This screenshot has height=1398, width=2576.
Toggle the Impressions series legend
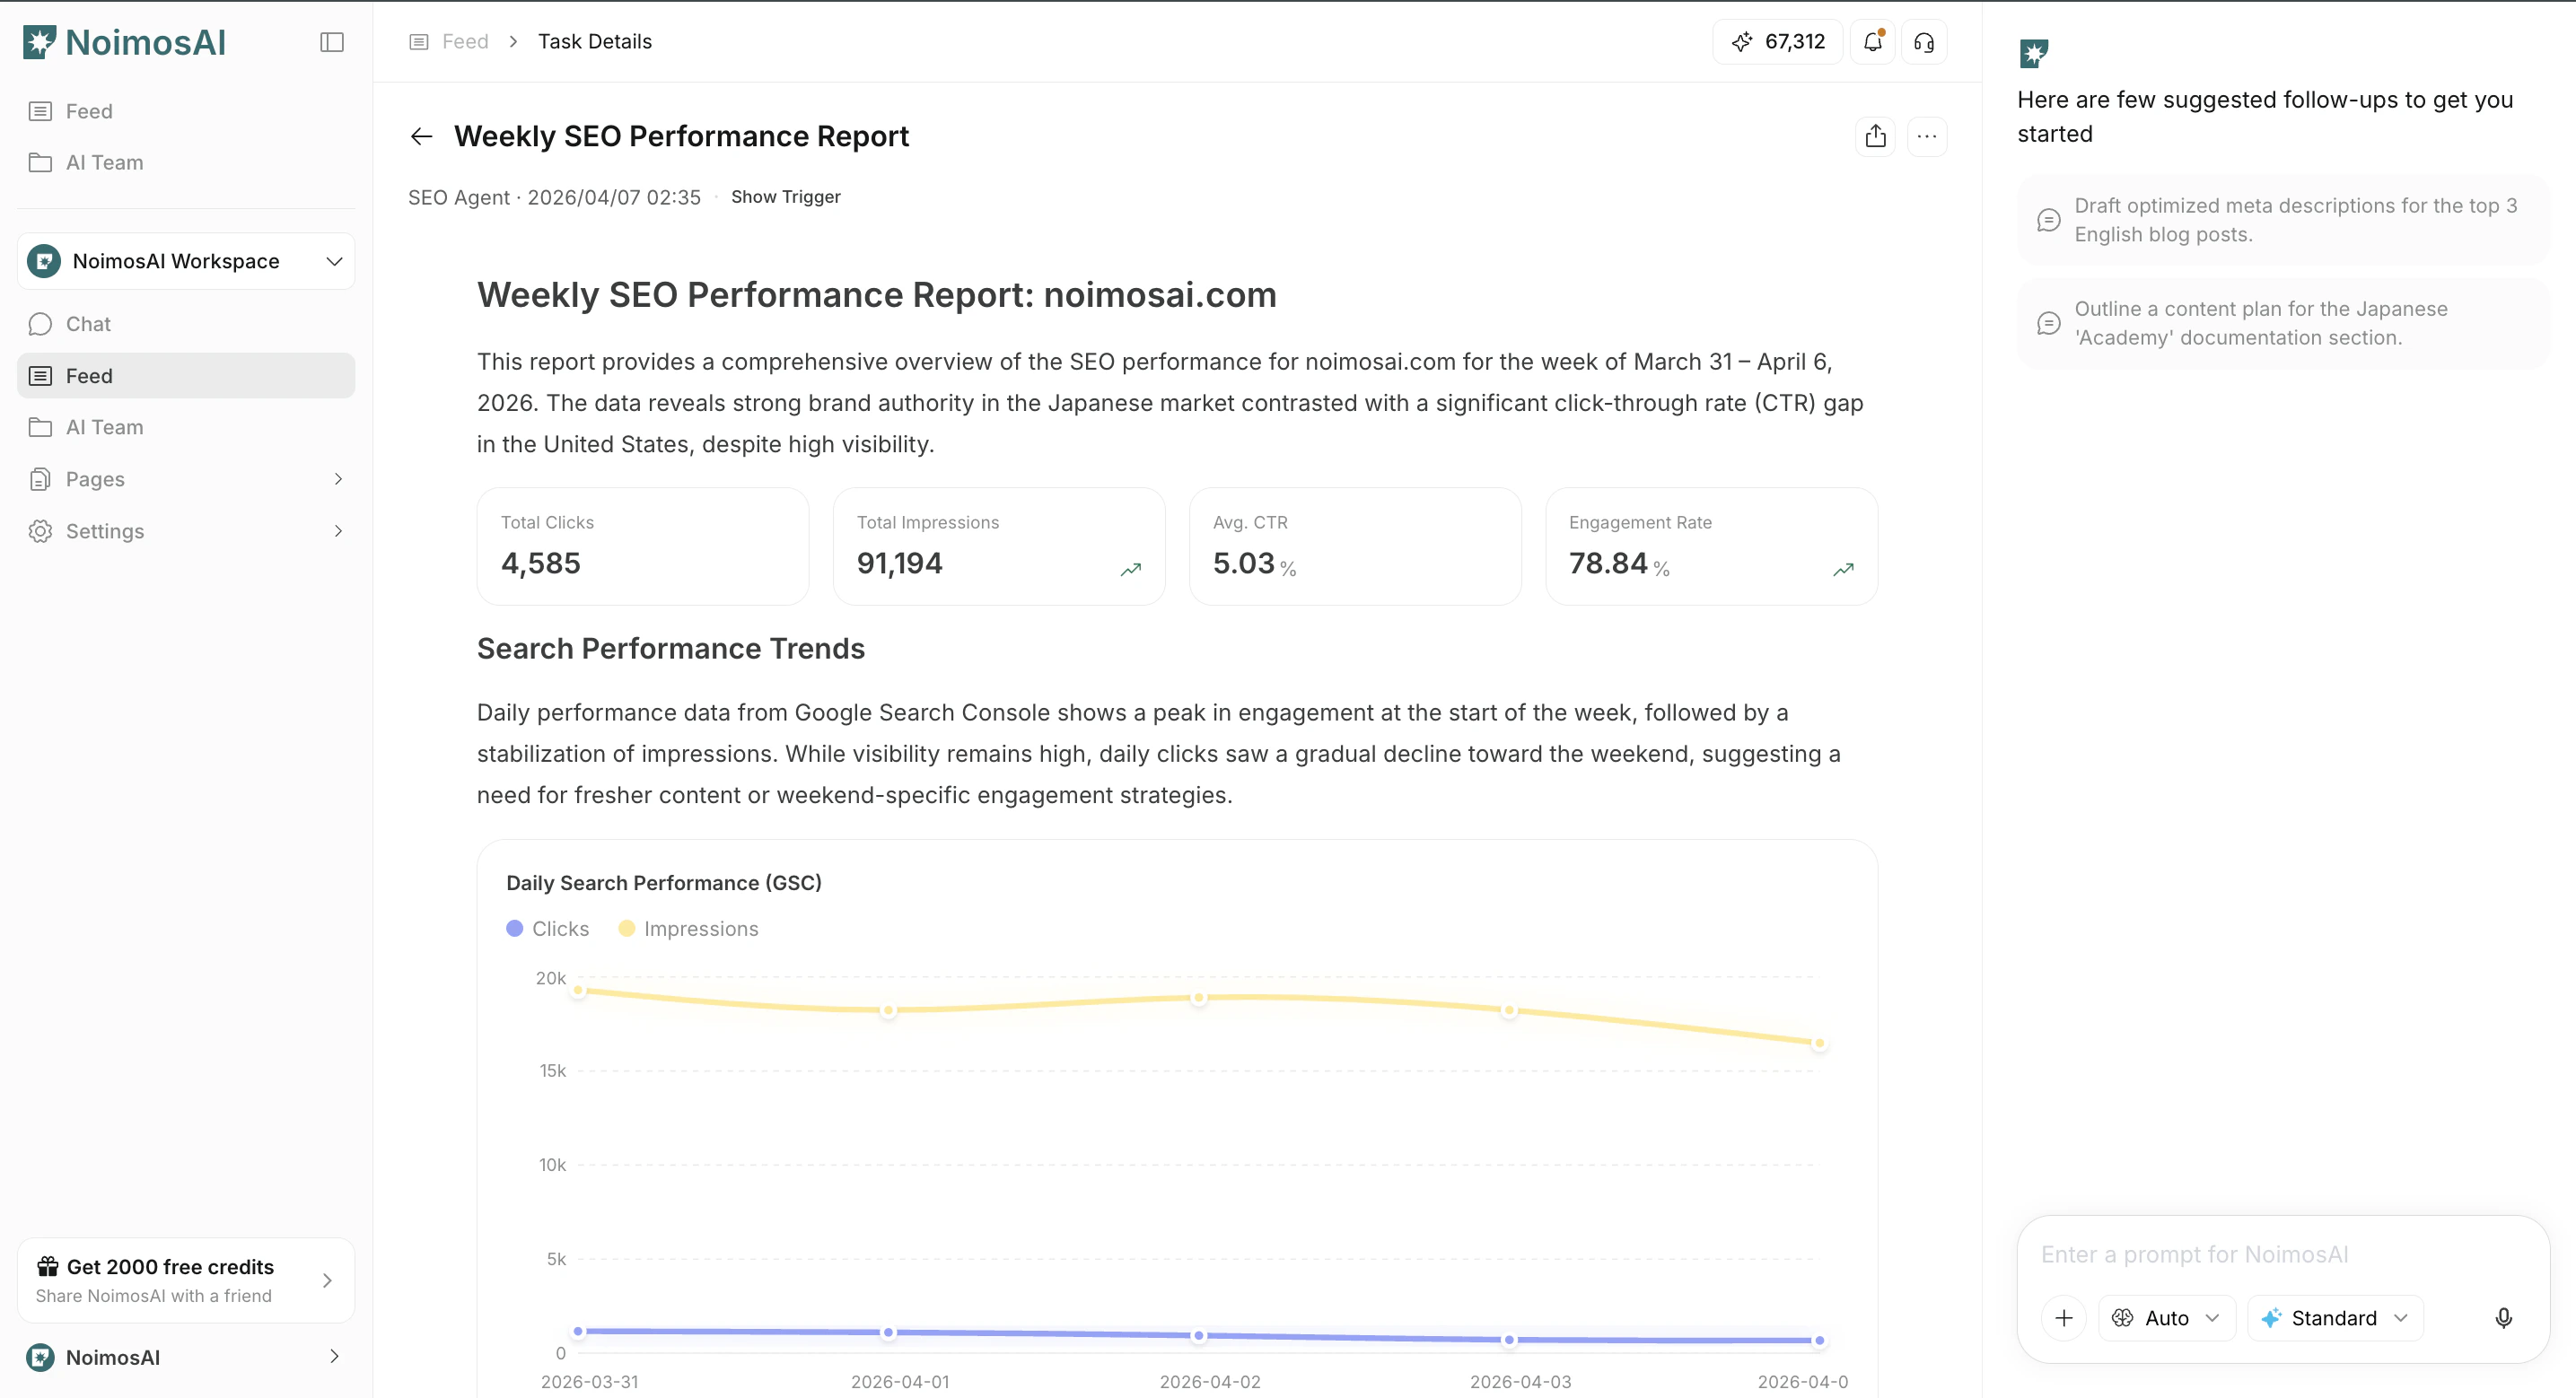click(x=689, y=929)
